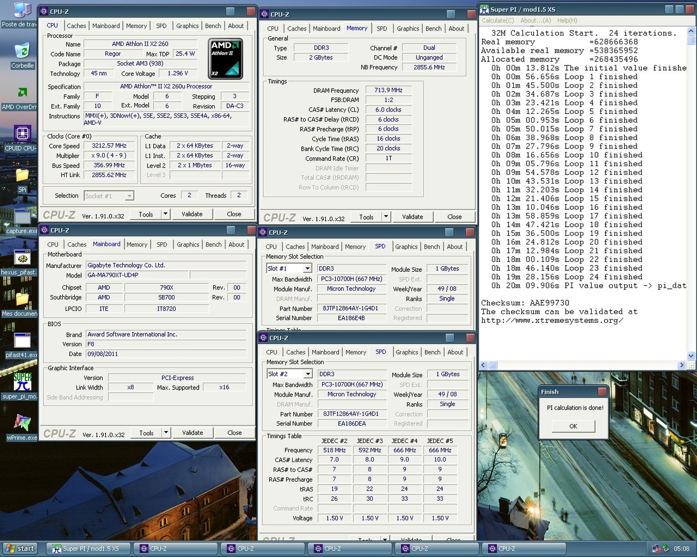The height and width of the screenshot is (557, 697).
Task: Click Super PI horizontal scrollbar right arrow
Action: [x=682, y=365]
